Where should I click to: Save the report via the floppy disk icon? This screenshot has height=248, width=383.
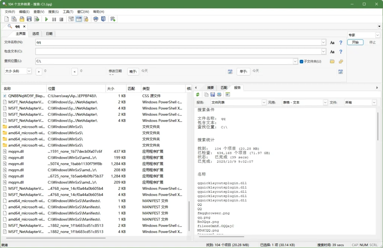(x=212, y=94)
